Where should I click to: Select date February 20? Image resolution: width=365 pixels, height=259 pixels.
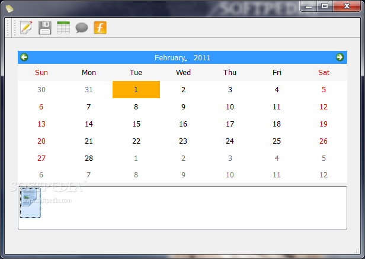pyautogui.click(x=41, y=141)
